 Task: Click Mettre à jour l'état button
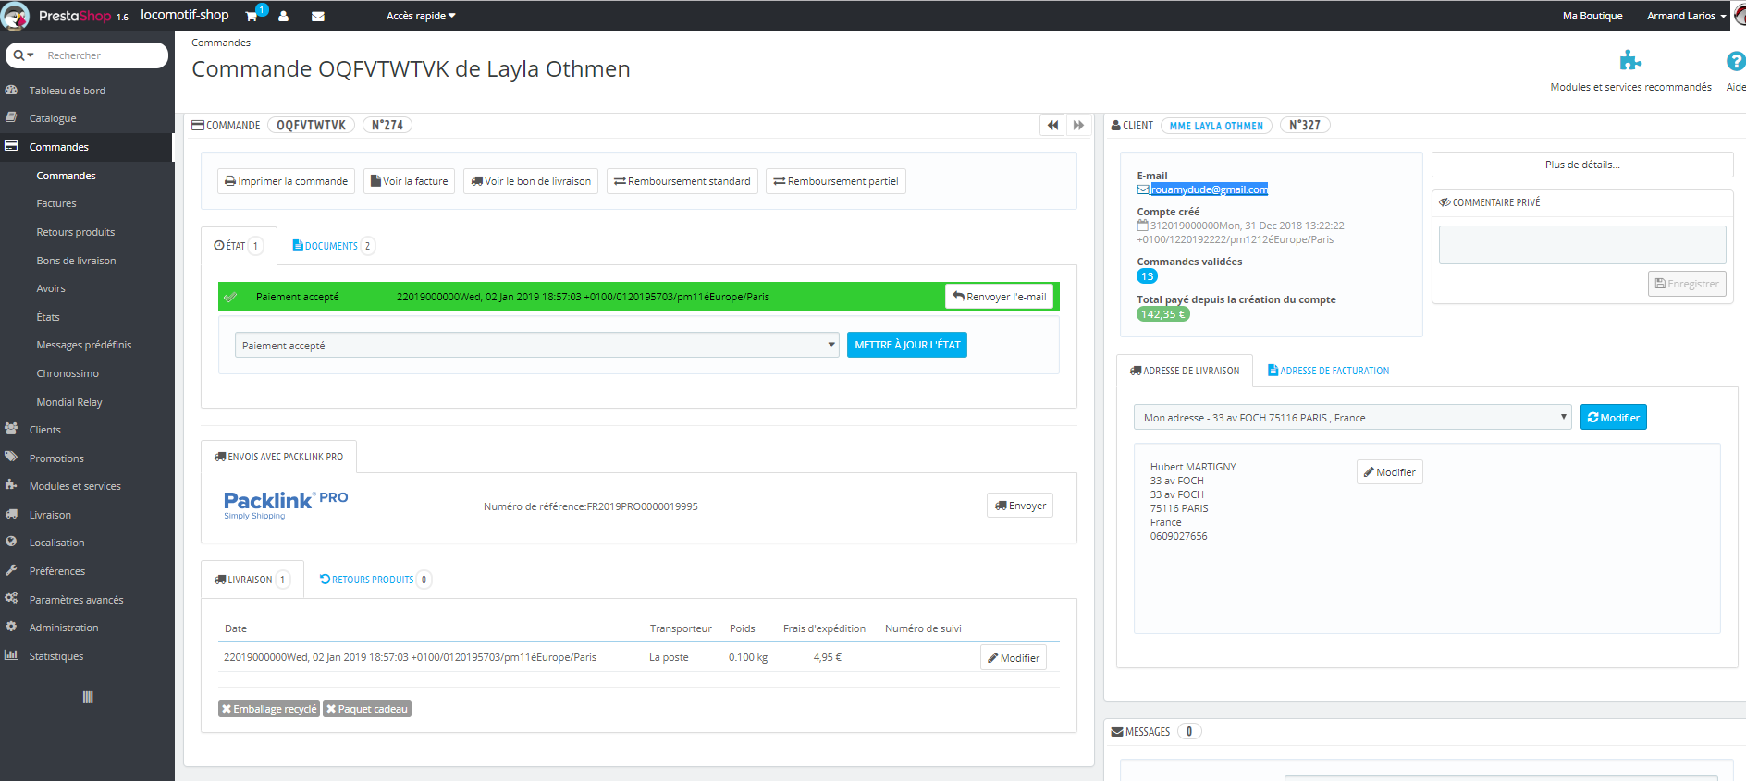906,345
